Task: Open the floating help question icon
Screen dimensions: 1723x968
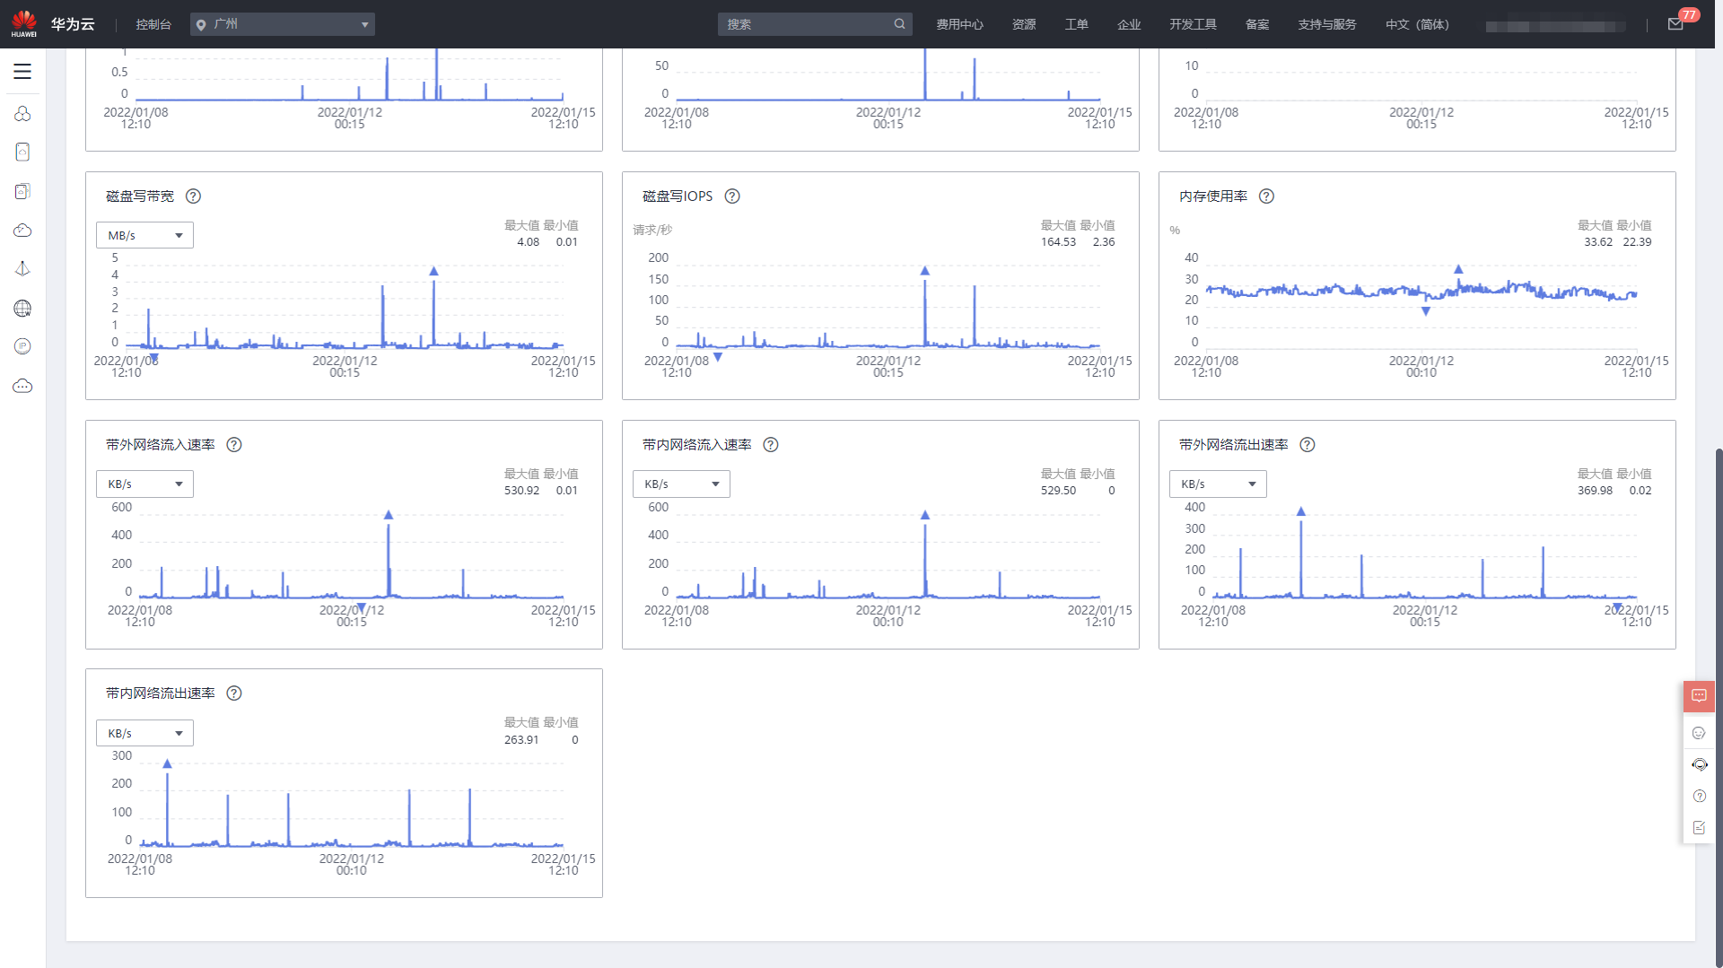Action: point(1699,796)
